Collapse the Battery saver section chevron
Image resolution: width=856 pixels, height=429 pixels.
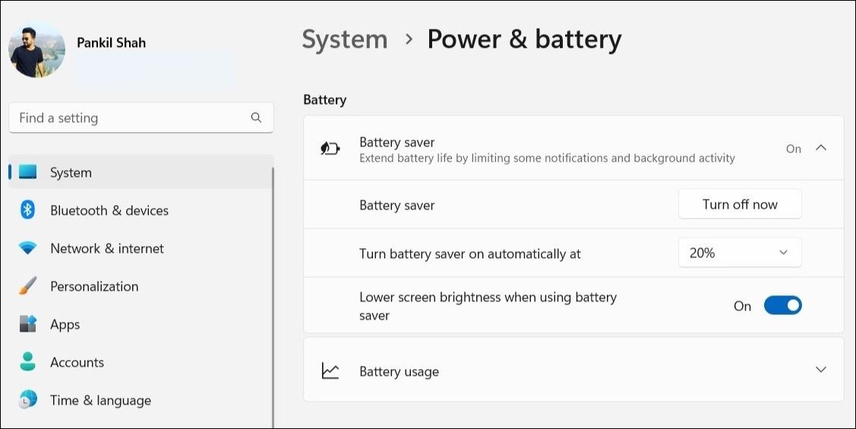(x=820, y=148)
